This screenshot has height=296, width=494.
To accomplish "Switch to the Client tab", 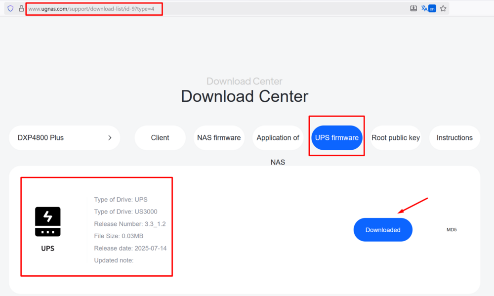I will [160, 138].
